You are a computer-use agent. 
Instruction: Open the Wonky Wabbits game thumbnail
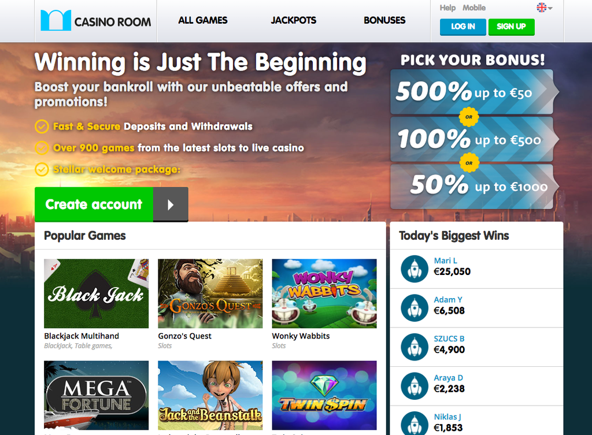(324, 293)
